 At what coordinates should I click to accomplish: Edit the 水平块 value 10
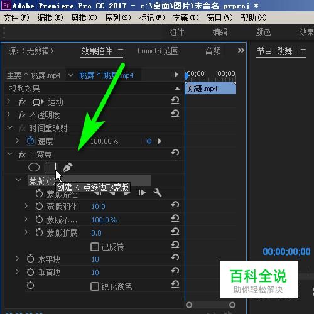95,259
